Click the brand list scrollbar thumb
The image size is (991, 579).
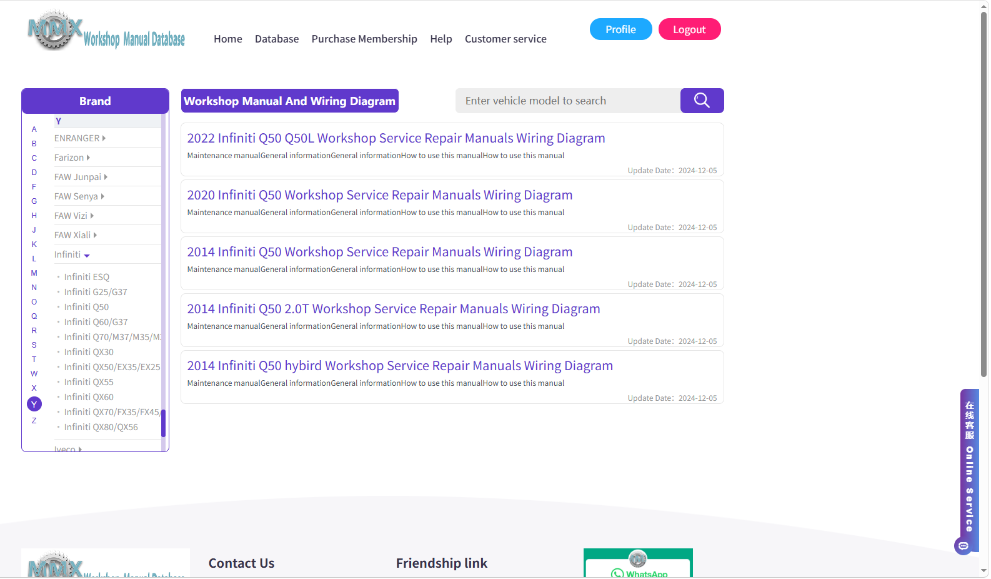(x=163, y=423)
